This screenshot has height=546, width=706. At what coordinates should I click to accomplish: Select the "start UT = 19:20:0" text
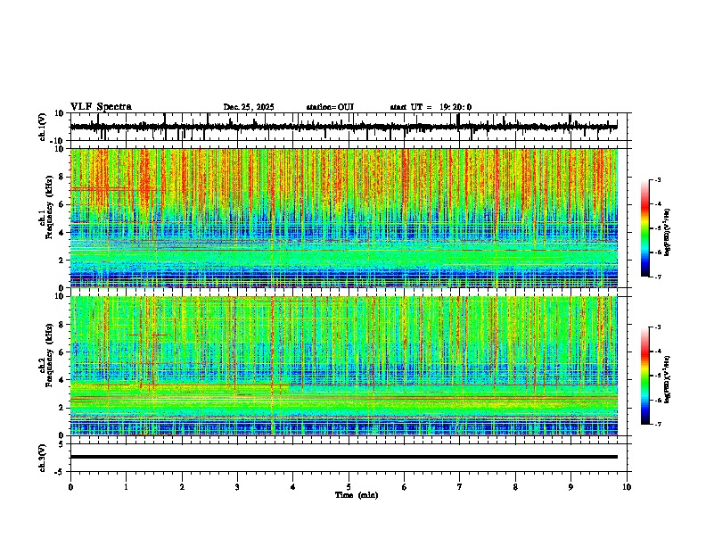point(431,107)
